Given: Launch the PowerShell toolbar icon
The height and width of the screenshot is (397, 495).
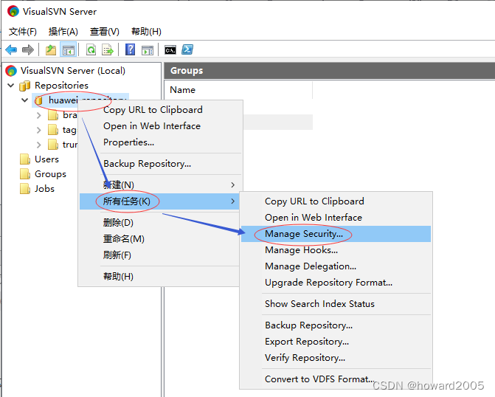Looking at the screenshot, I should 187,49.
